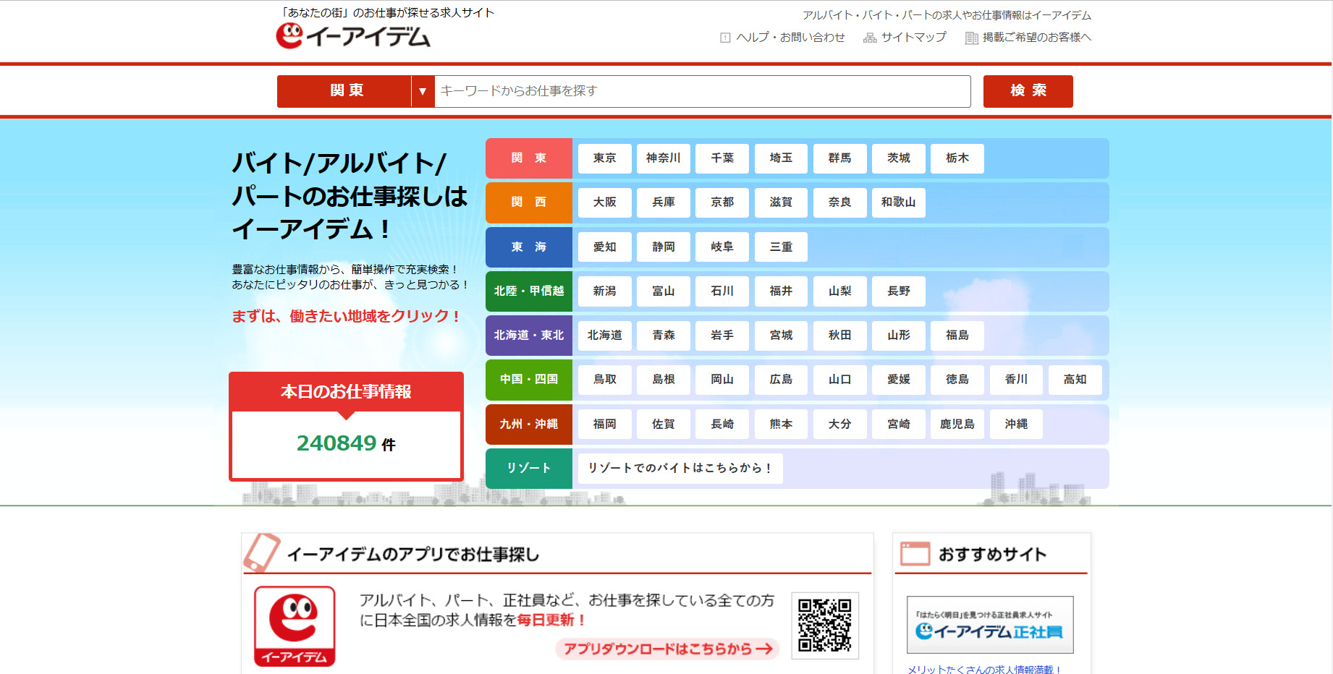This screenshot has width=1333, height=674.
Task: Choose 福岡 prefecture
Action: pos(605,425)
